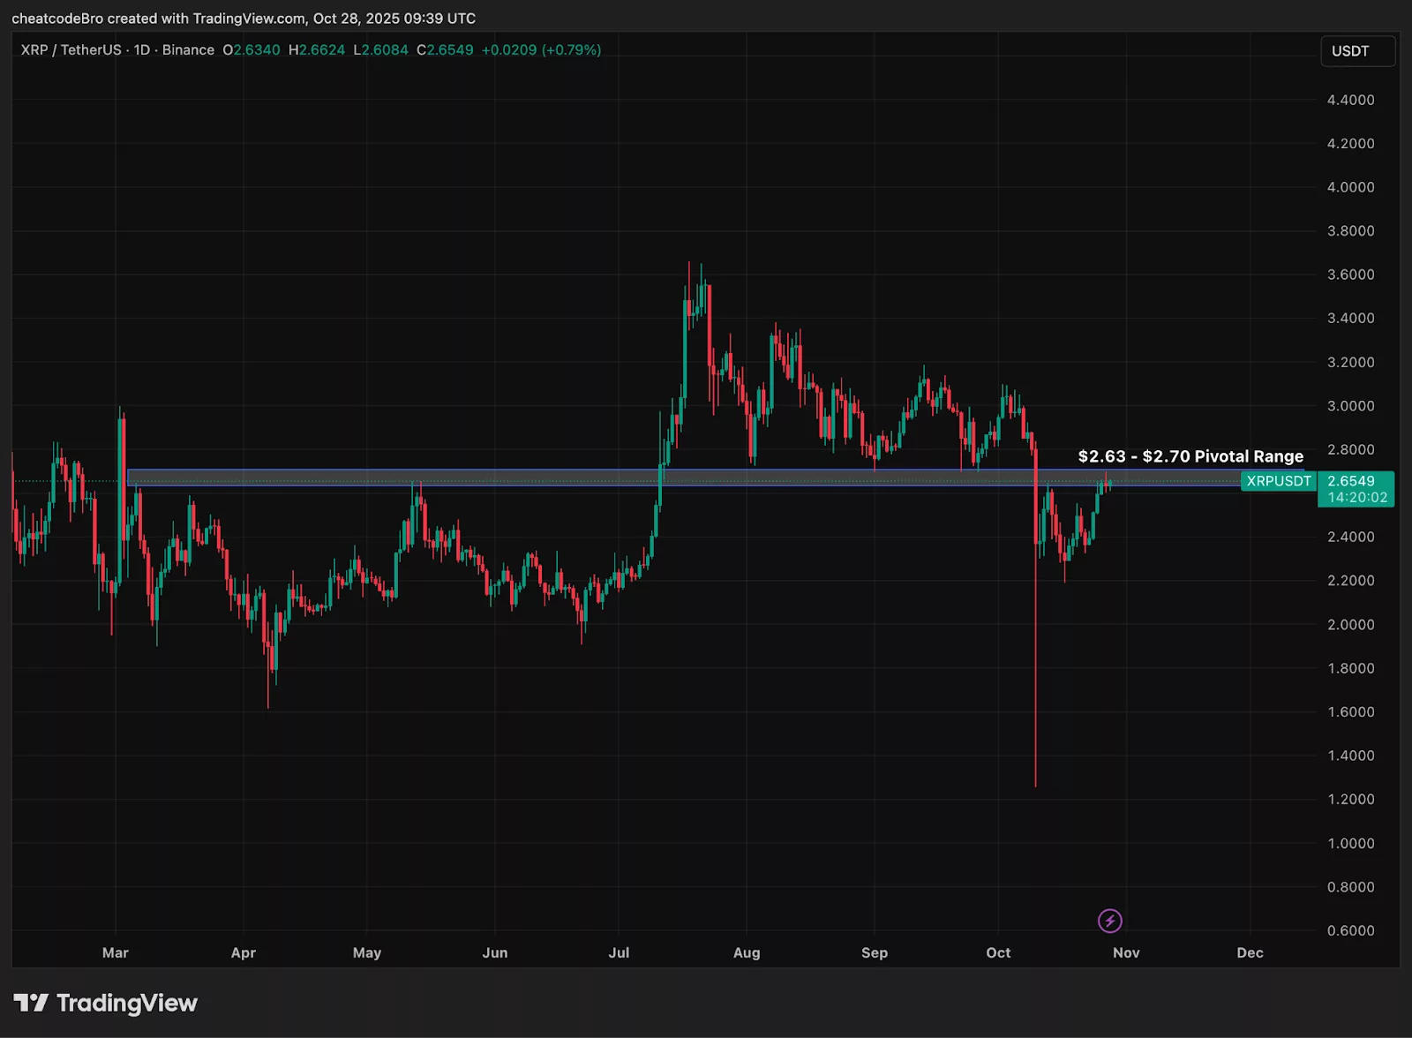
Task: Toggle the countdown timer showing 14:20:02
Action: (x=1356, y=496)
